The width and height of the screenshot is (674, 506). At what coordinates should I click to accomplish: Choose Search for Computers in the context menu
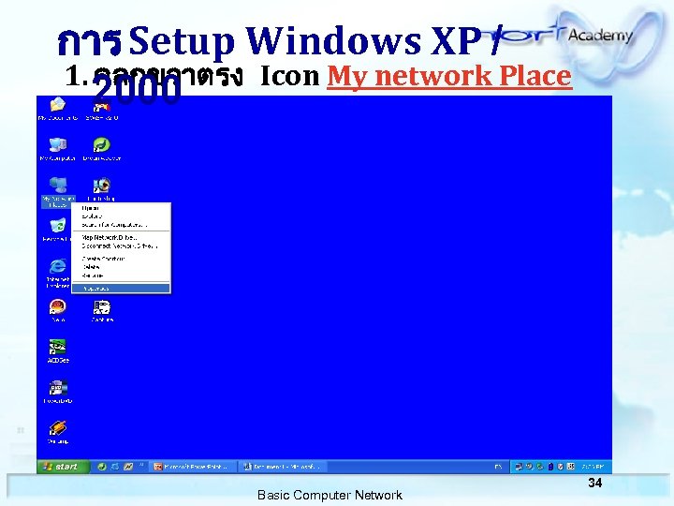coord(121,225)
